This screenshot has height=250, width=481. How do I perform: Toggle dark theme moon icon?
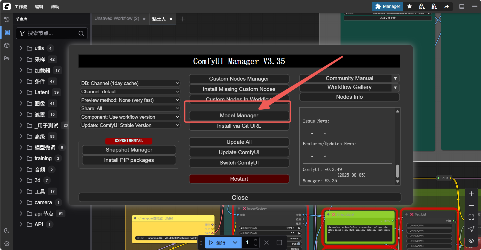7,231
